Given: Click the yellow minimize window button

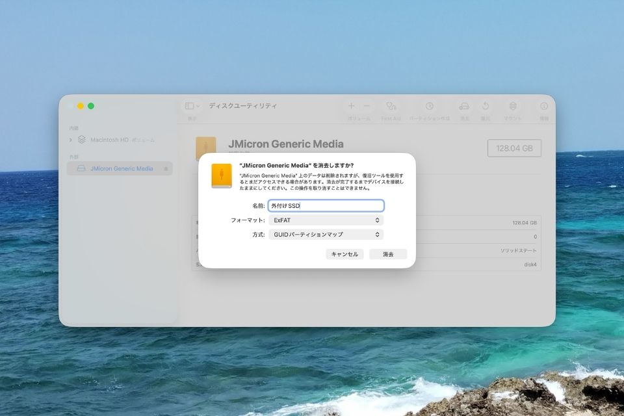Looking at the screenshot, I should pos(81,106).
